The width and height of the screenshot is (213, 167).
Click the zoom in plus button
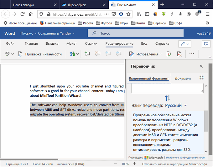click(134, 164)
